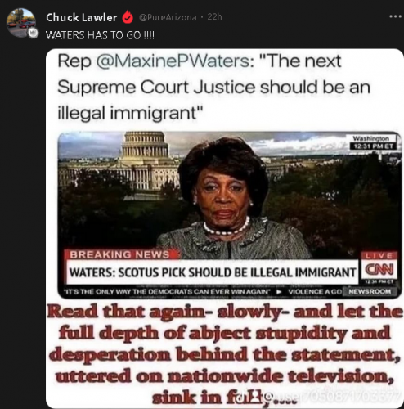404x409 pixels.
Task: Click the Washington 12:31 PM ET label
Action: point(372,142)
